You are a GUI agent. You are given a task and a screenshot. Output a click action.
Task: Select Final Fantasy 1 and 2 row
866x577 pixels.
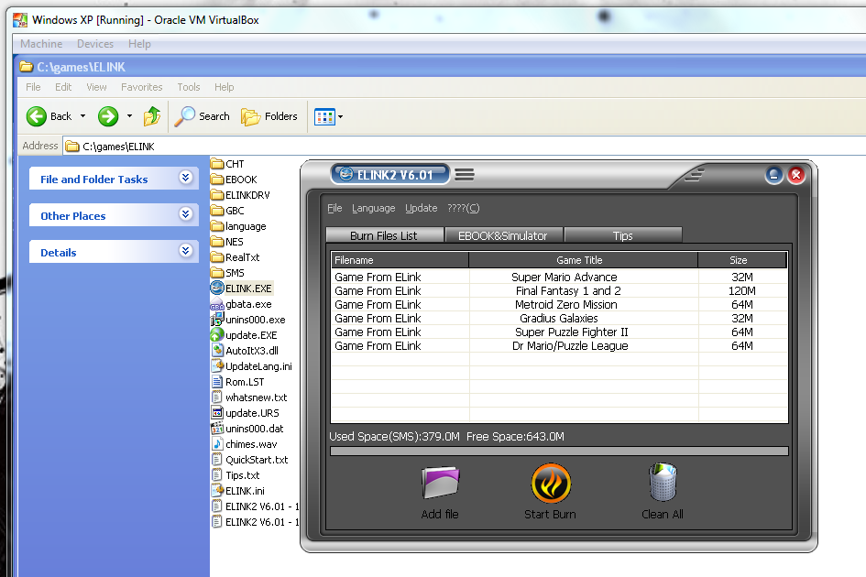560,291
